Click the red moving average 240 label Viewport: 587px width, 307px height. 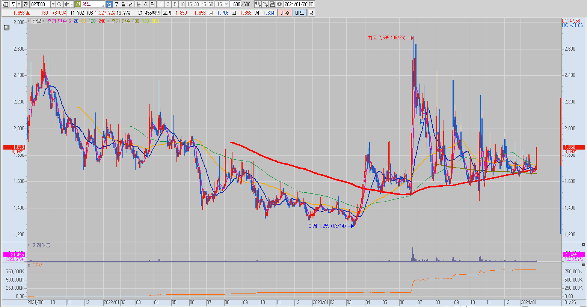(102, 21)
